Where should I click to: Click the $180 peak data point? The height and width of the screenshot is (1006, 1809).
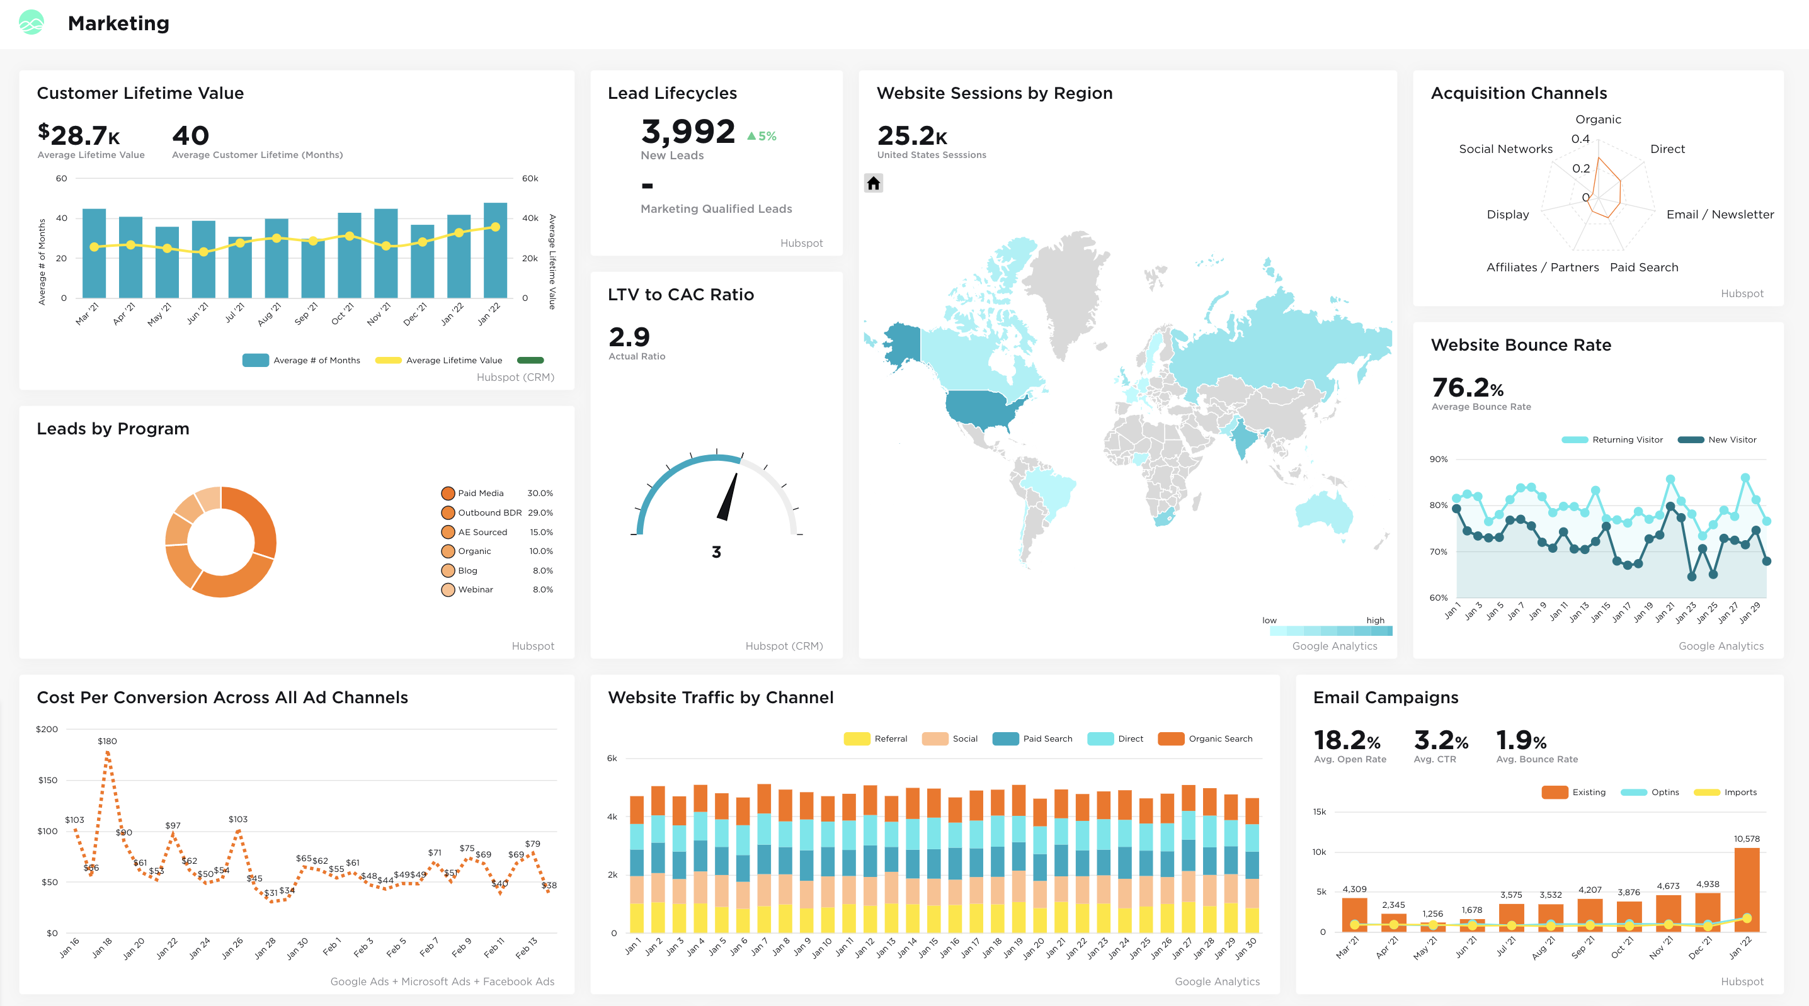pyautogui.click(x=108, y=752)
